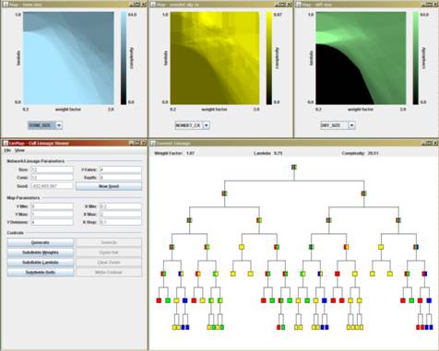Screen dimensions: 439x351
Task: Click the New Seed button
Action: coord(109,186)
